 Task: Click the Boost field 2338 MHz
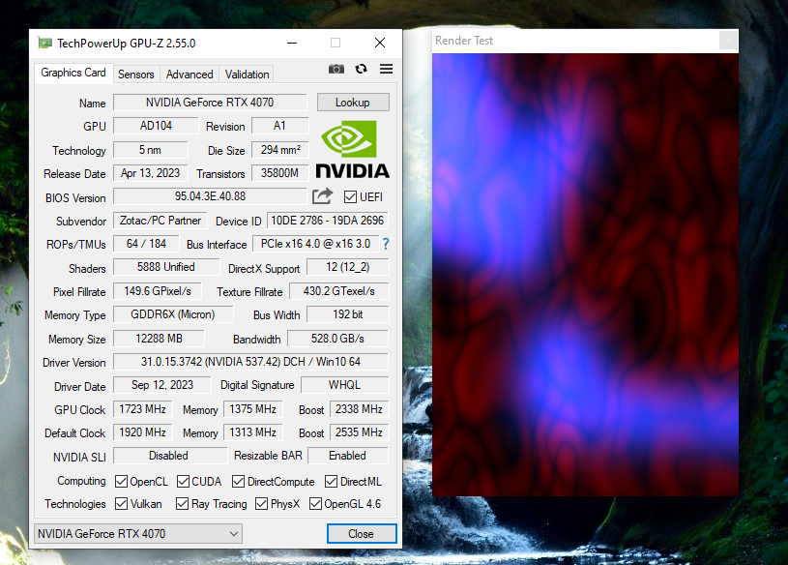[x=359, y=409]
